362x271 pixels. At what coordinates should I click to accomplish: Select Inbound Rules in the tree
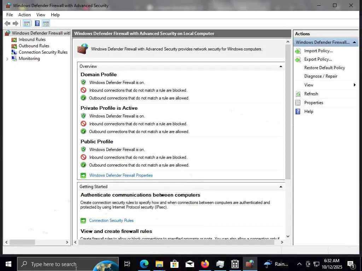point(32,40)
